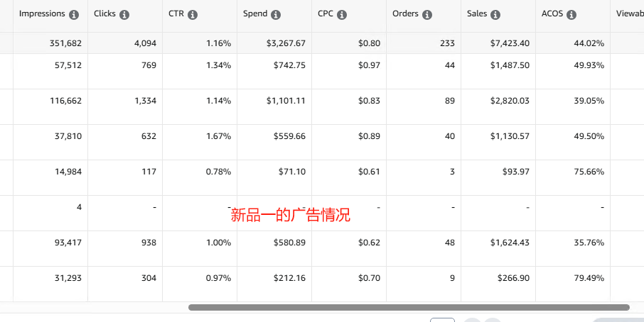The width and height of the screenshot is (644, 322).
Task: Click clicks cell 769
Action: pyautogui.click(x=149, y=65)
